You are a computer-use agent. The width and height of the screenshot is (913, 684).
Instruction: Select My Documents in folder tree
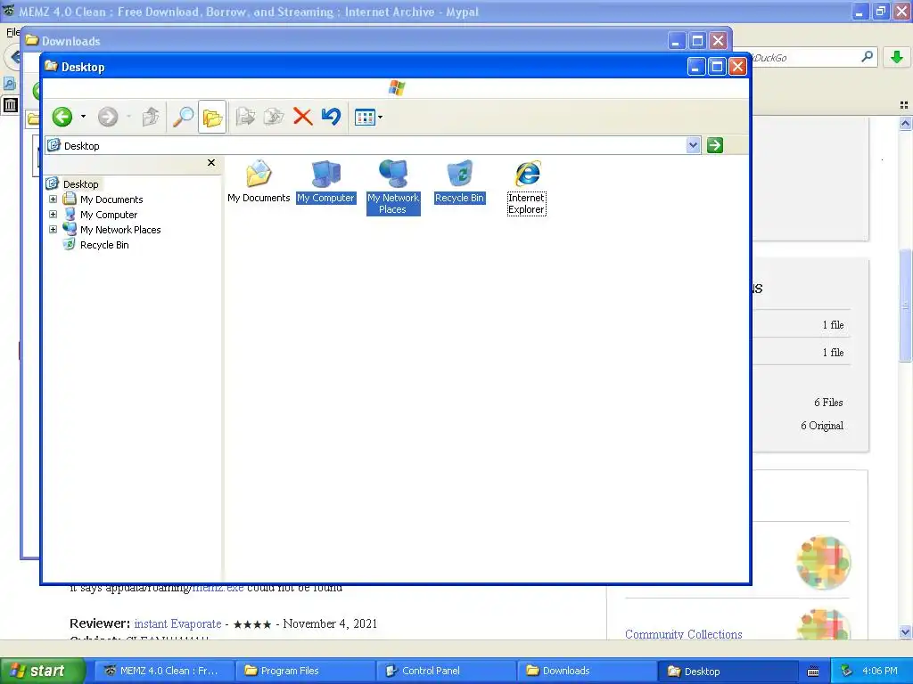click(111, 199)
